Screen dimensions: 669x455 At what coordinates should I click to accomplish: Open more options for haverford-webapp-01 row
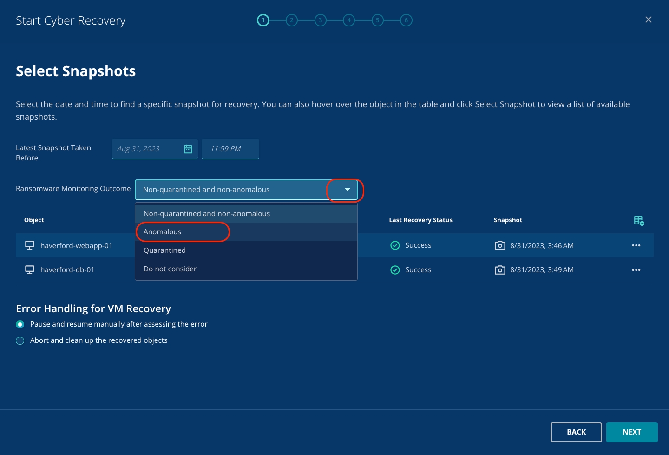636,245
